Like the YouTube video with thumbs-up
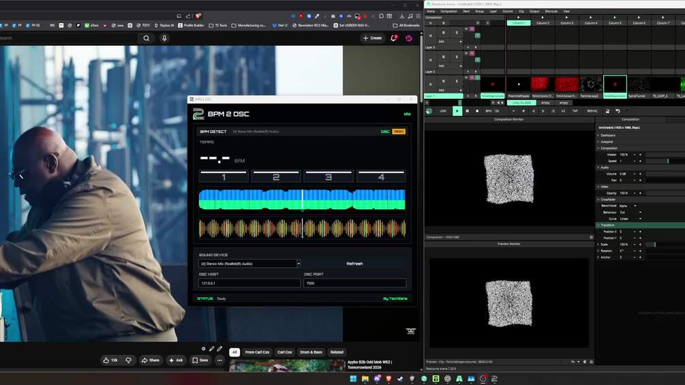685x385 pixels. (x=110, y=360)
